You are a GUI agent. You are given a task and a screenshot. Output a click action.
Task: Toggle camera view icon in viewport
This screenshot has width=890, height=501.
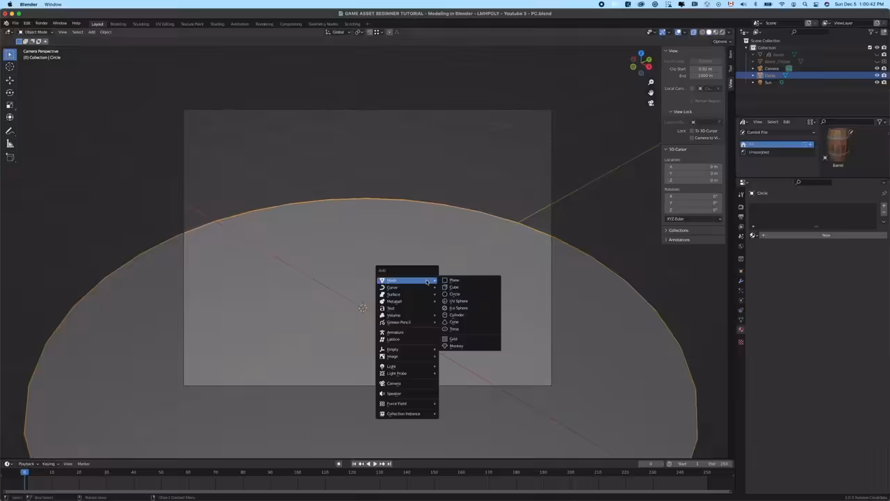(x=651, y=103)
